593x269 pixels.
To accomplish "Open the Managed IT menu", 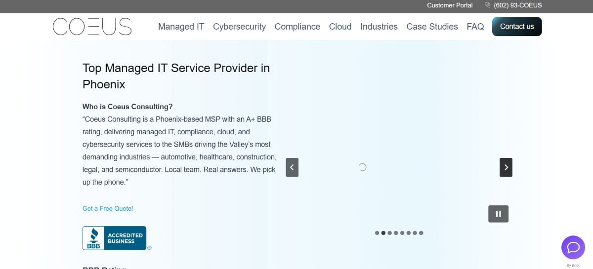I will pos(181,27).
